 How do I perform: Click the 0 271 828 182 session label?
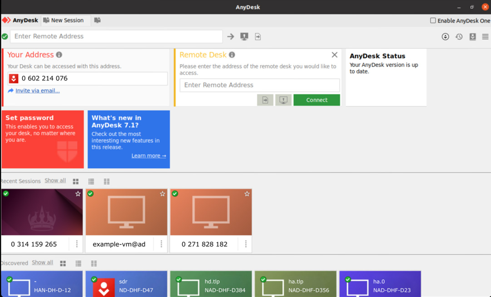coord(204,244)
